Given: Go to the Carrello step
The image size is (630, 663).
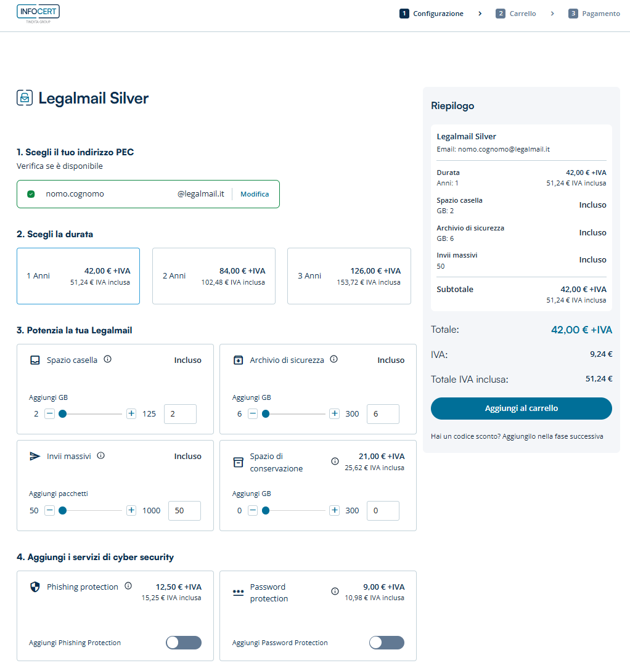Looking at the screenshot, I should coord(516,14).
